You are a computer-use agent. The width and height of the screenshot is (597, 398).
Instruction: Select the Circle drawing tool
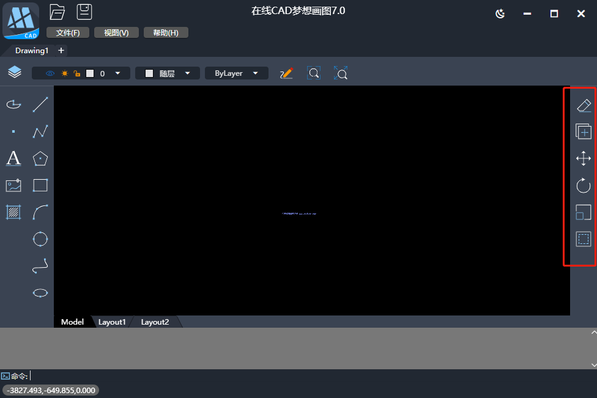tap(40, 239)
